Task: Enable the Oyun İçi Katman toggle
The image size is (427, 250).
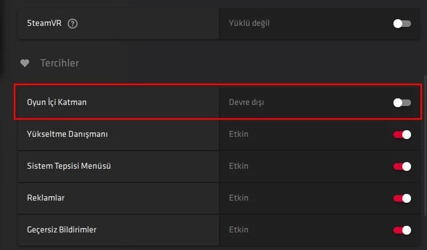Action: (402, 103)
